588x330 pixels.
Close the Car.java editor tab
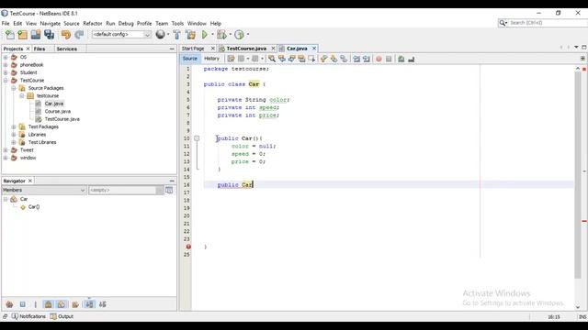[x=314, y=49]
